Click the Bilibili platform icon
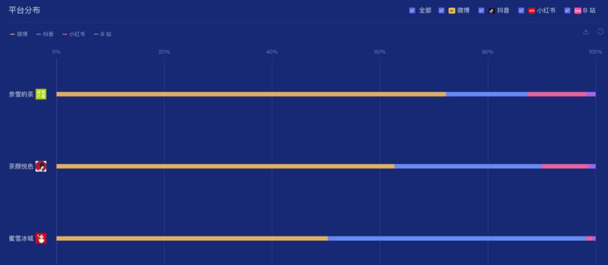The image size is (608, 265). point(578,11)
